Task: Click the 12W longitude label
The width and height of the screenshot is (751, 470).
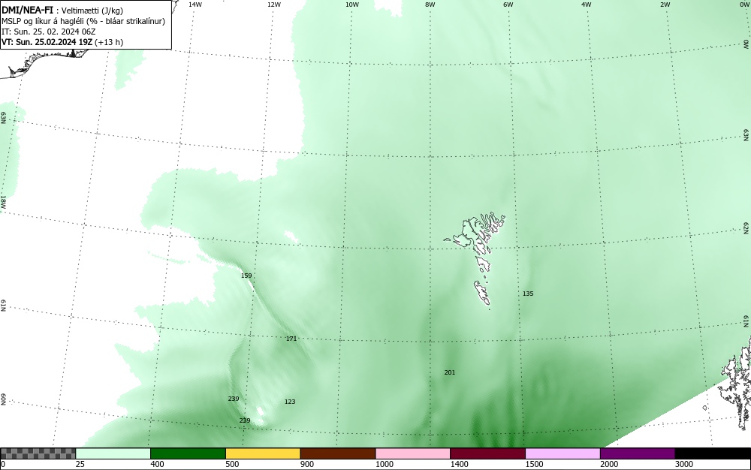Action: pos(274,5)
